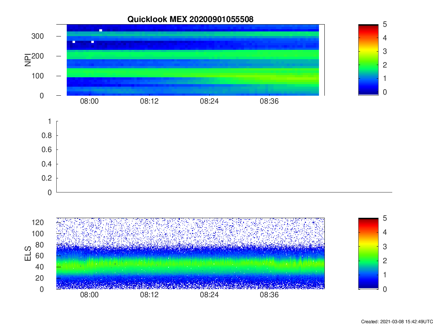Select the NPI axis label
Image resolution: width=433 pixels, height=325 pixels.
tap(28, 60)
